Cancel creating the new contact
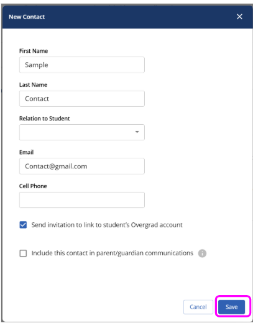 pyautogui.click(x=198, y=307)
